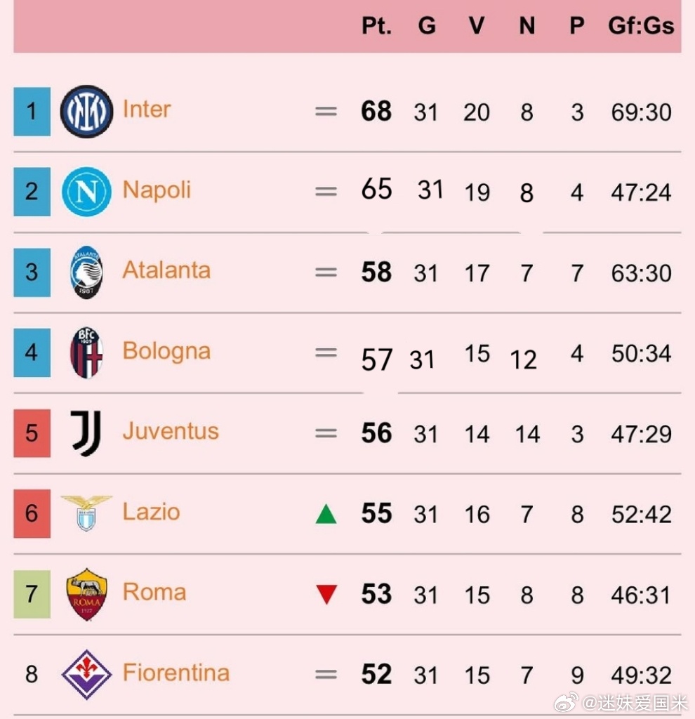Click Roma's red down arrow indicator
695x719 pixels.
click(x=326, y=595)
